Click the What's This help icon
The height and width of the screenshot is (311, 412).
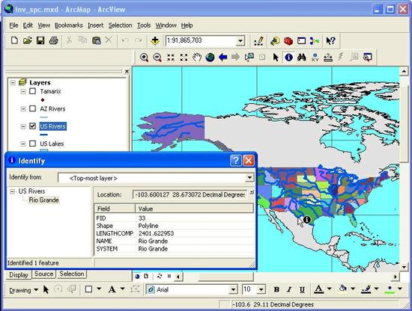(330, 41)
